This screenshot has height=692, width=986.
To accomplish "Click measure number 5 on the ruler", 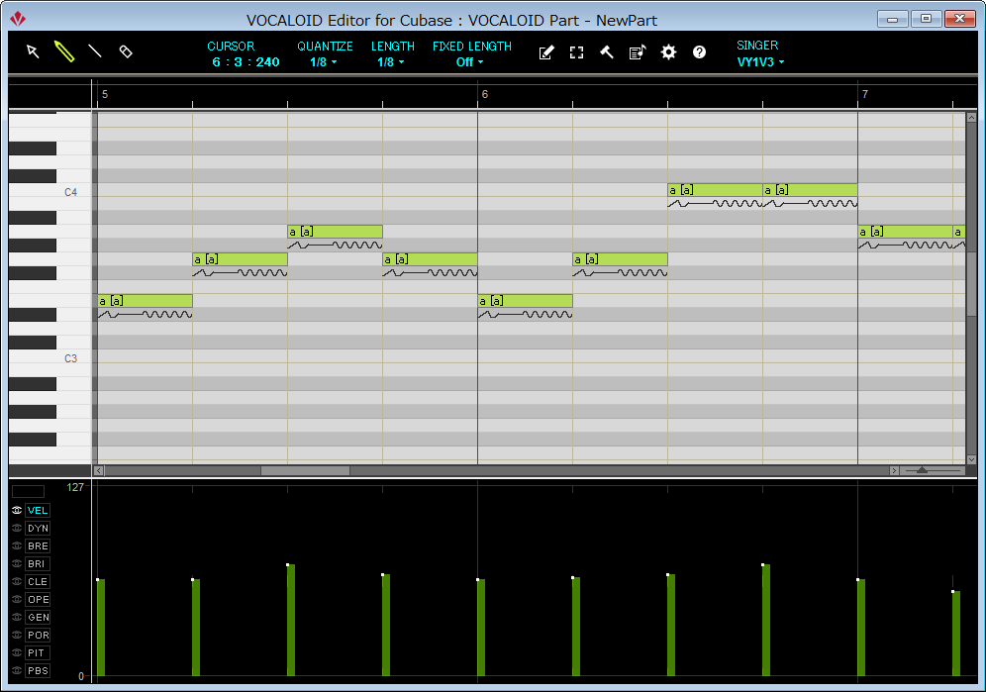I will click(x=105, y=94).
